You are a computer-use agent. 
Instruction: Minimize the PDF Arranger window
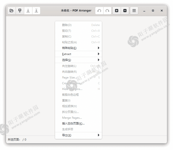[144, 11]
